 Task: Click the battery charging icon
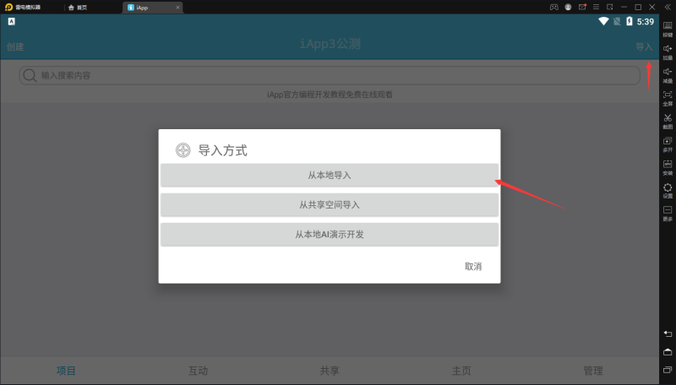[630, 21]
